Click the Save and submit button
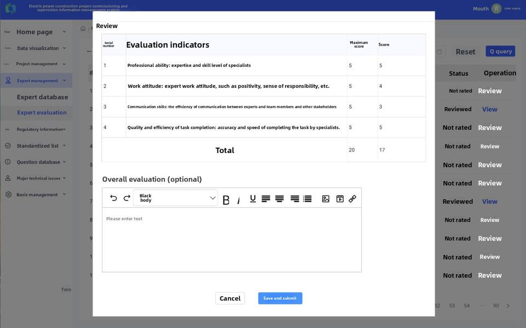The height and width of the screenshot is (328, 526). pos(280,298)
